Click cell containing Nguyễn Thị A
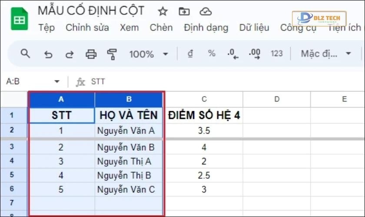The height and width of the screenshot is (217, 365). click(x=129, y=161)
